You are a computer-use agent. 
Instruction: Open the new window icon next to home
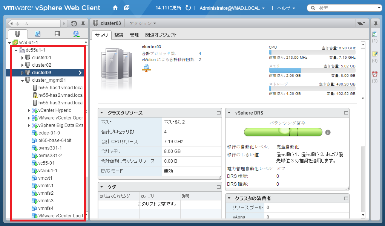click(127, 8)
